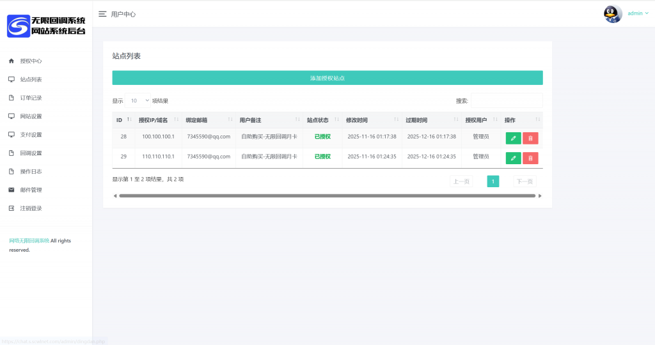
Task: Click the modified time 2025-11-16 01:24:35
Action: pyautogui.click(x=372, y=157)
